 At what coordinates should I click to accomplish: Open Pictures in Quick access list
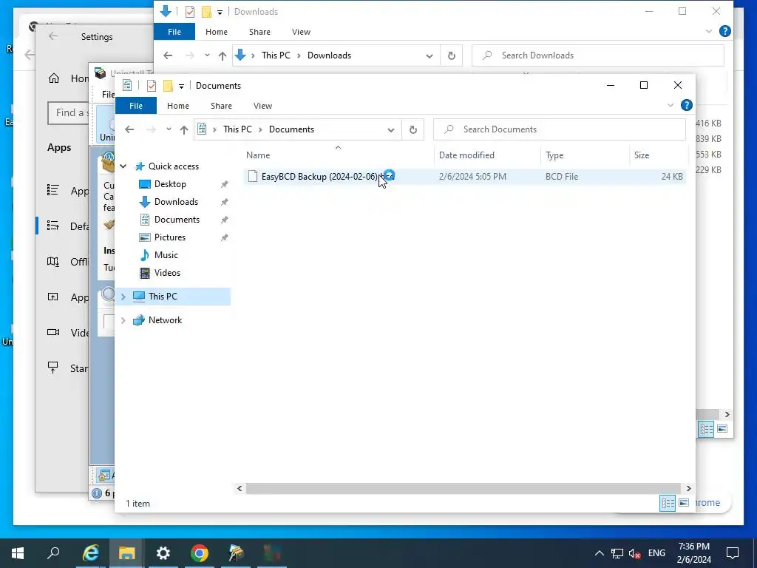(x=170, y=237)
